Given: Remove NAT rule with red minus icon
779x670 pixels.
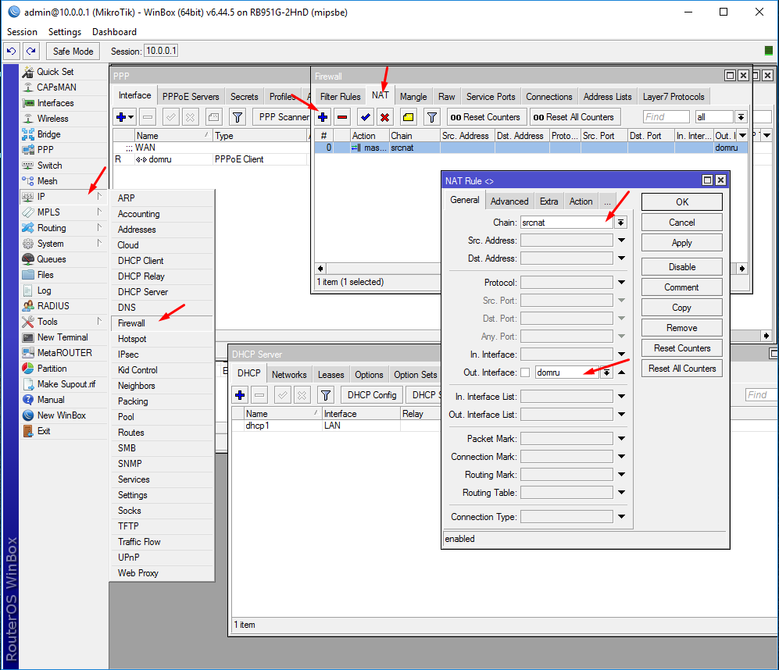Looking at the screenshot, I should pyautogui.click(x=342, y=117).
